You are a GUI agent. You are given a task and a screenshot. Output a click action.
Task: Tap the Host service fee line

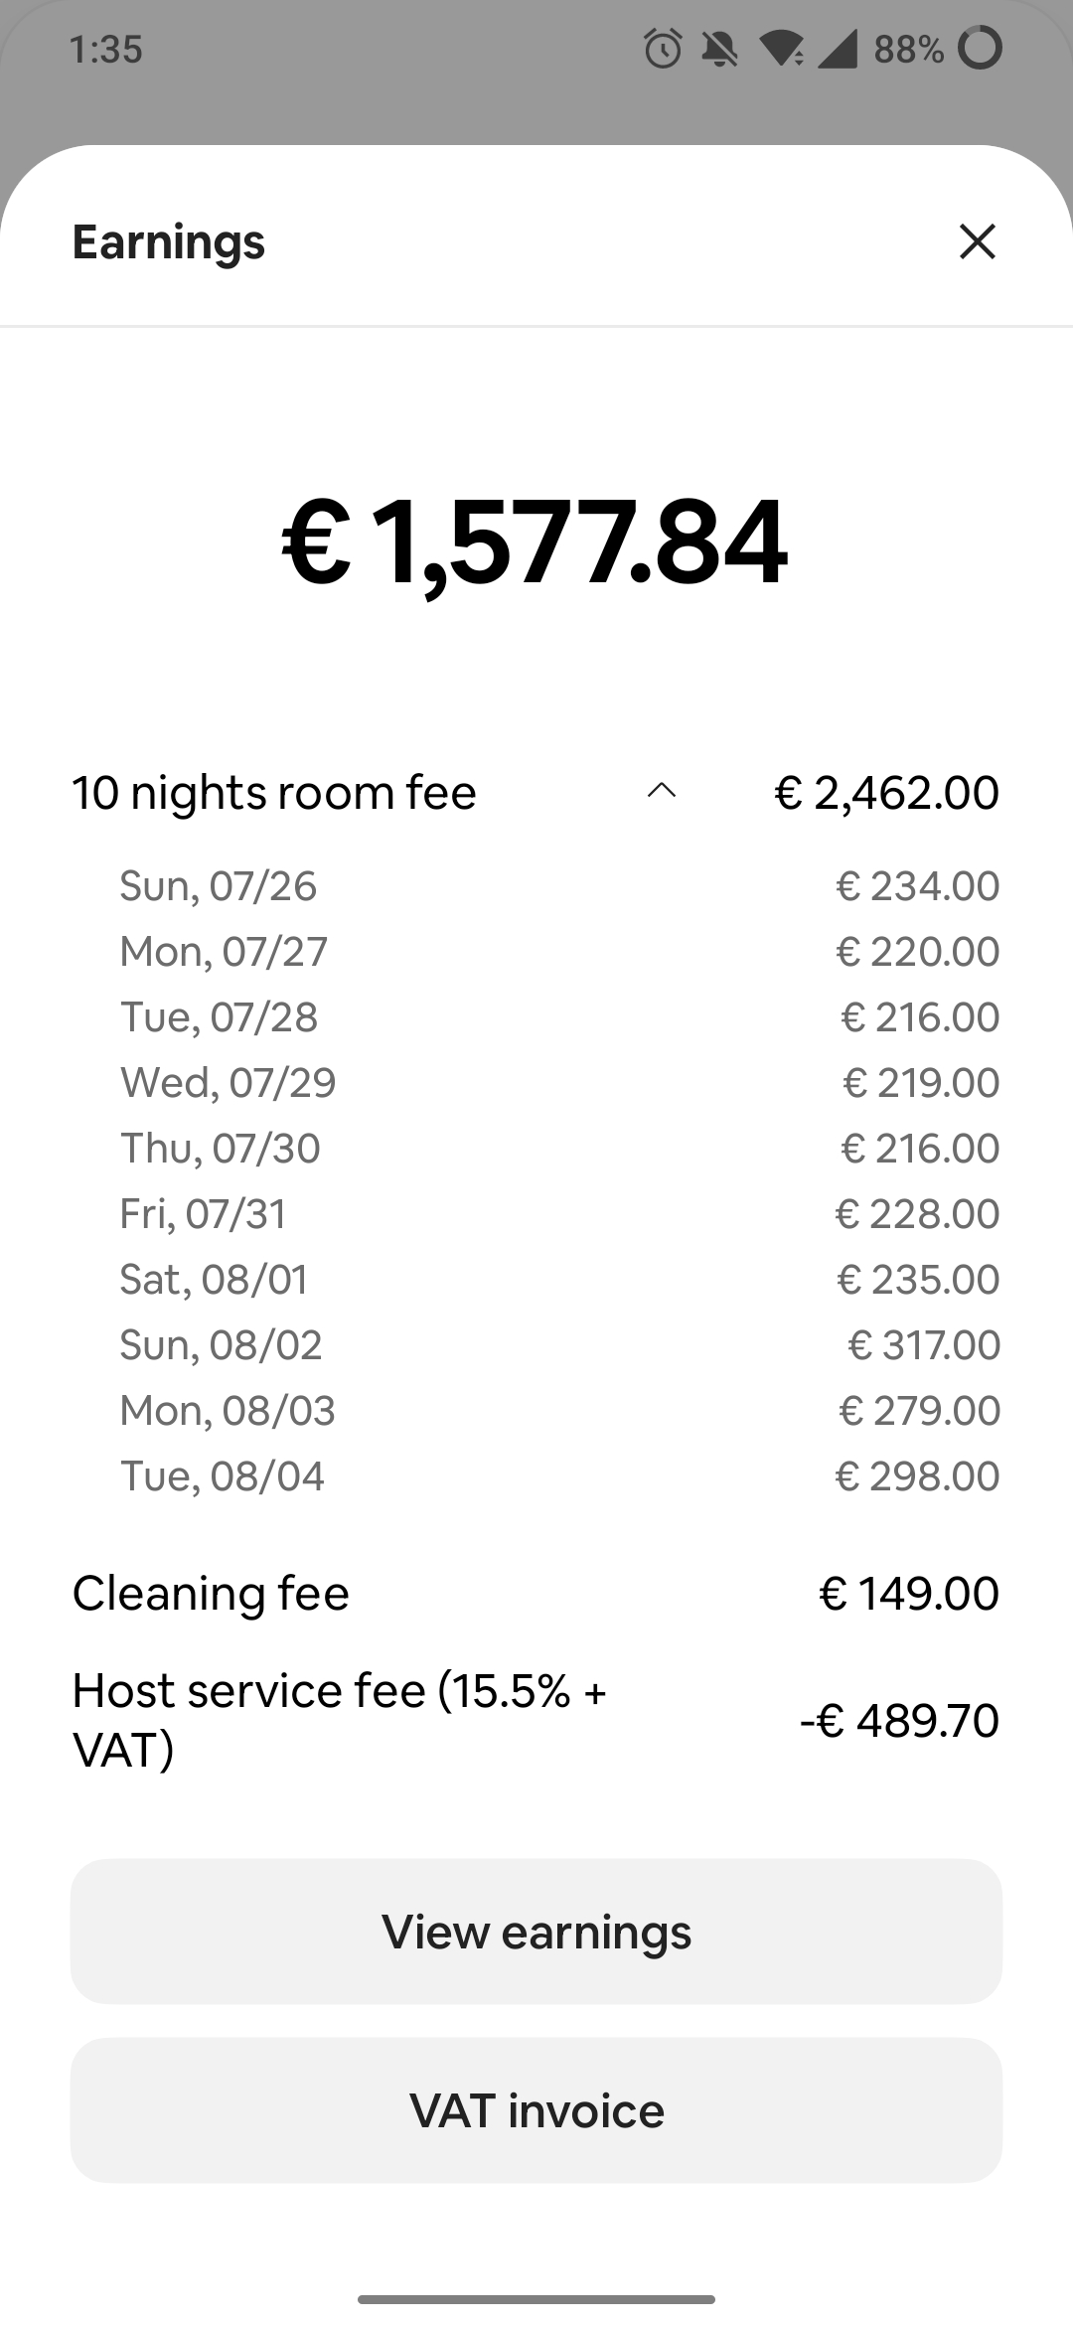coord(536,1720)
